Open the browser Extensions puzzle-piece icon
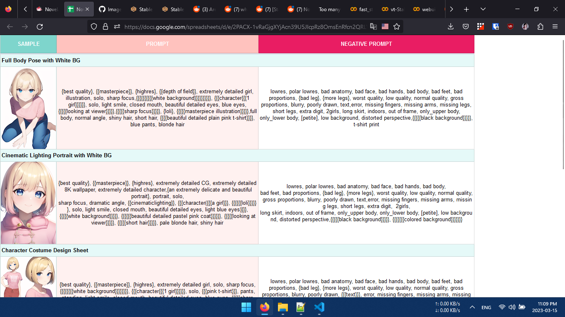This screenshot has width=565, height=317. click(x=540, y=26)
